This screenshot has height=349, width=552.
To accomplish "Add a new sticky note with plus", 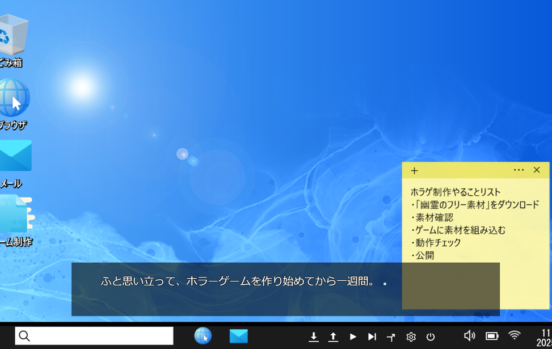I will click(x=414, y=170).
